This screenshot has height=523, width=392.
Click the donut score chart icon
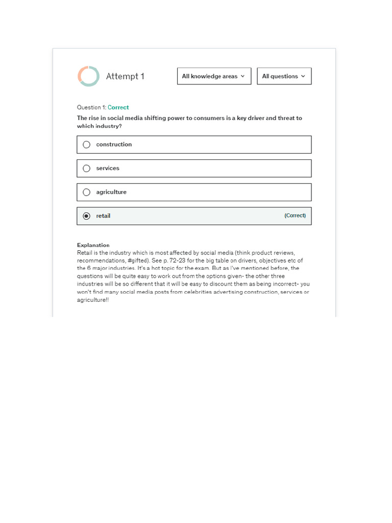point(88,76)
